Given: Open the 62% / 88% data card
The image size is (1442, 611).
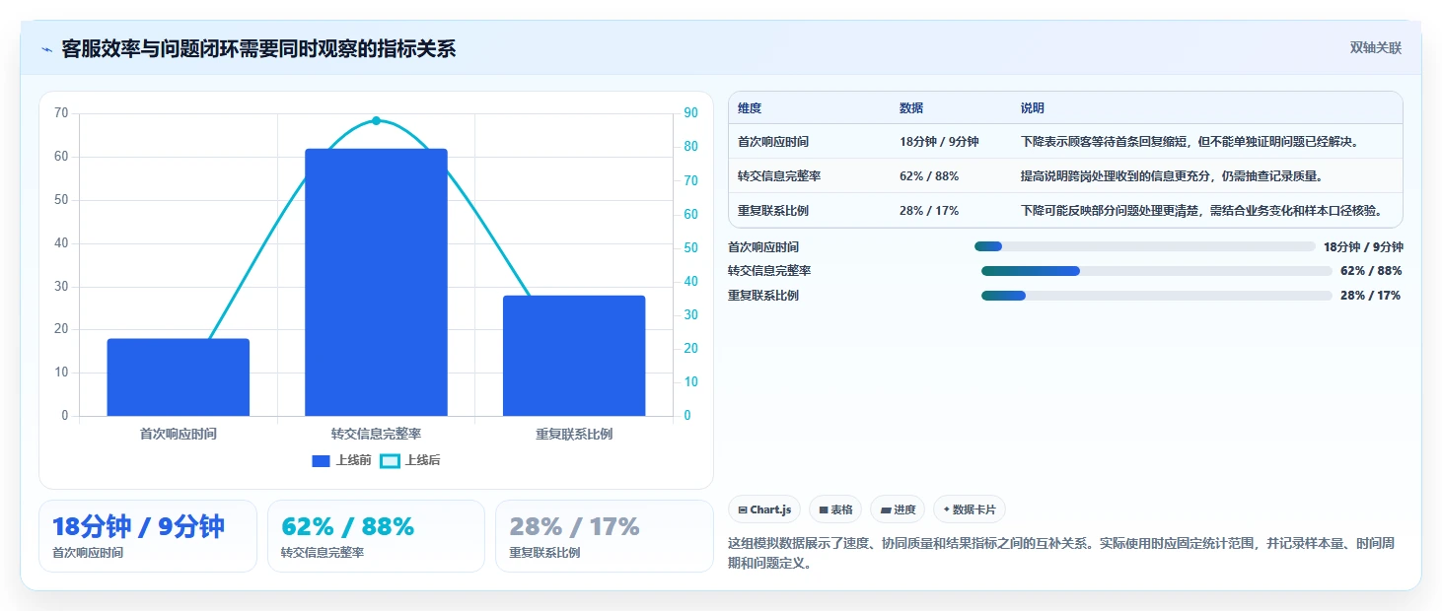Looking at the screenshot, I should (x=376, y=536).
